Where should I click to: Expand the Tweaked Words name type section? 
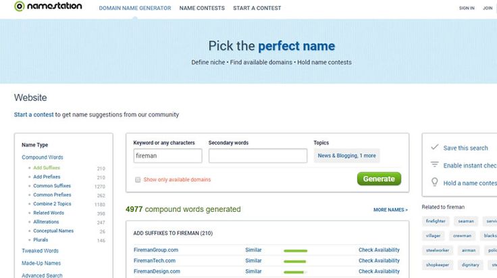pos(40,251)
